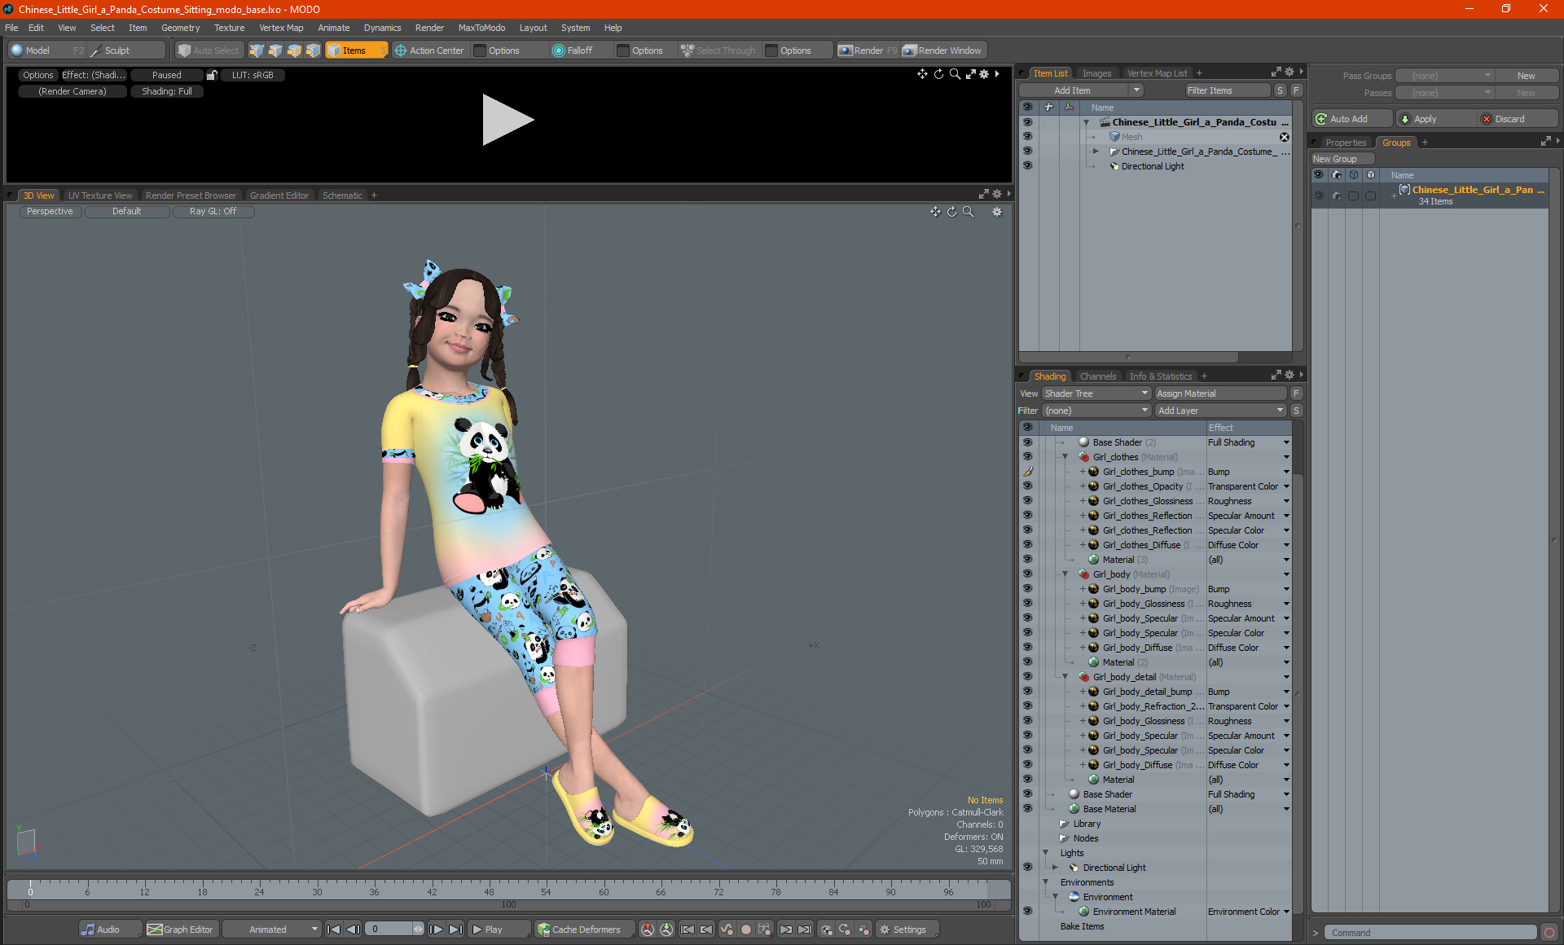Switch to UV Texture View tab
The image size is (1564, 945).
click(99, 196)
